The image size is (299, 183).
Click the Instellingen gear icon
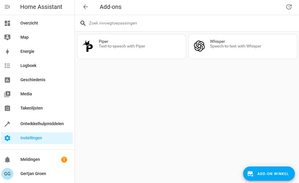click(7, 138)
